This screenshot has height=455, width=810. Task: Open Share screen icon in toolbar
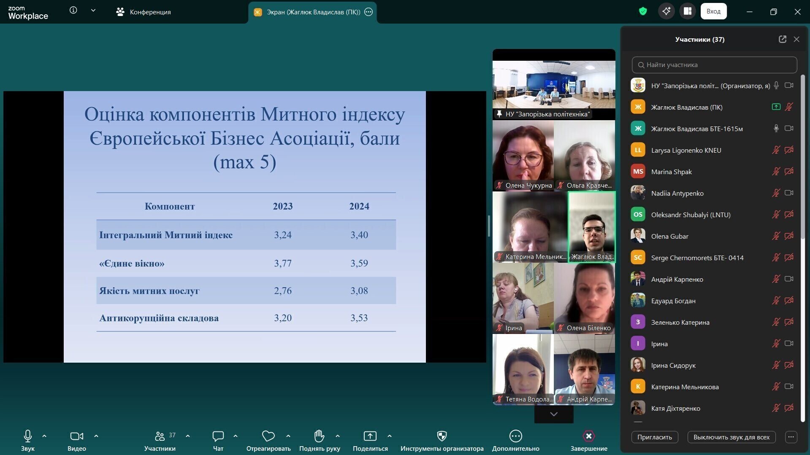point(370,436)
